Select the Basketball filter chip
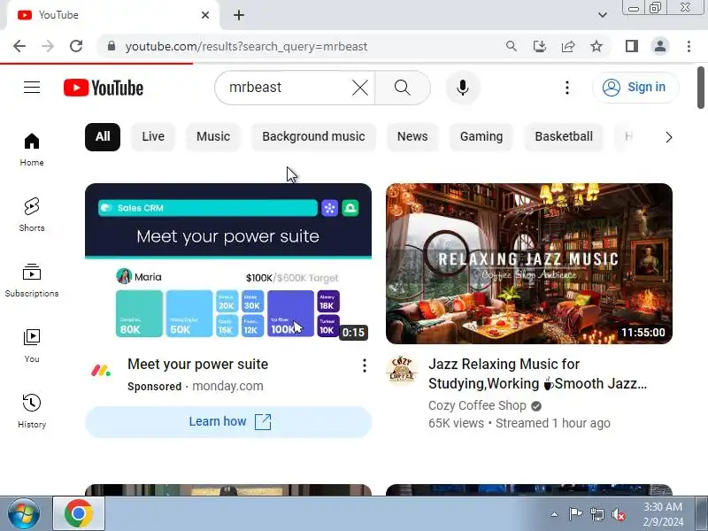This screenshot has height=531, width=708. click(x=564, y=137)
